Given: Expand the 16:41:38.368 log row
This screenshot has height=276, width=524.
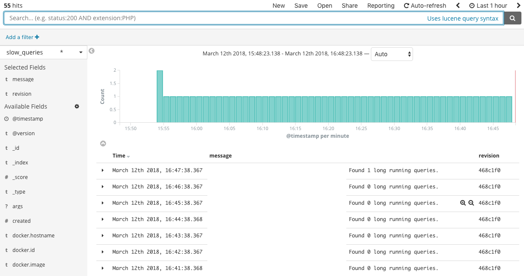Looking at the screenshot, I should [x=102, y=268].
